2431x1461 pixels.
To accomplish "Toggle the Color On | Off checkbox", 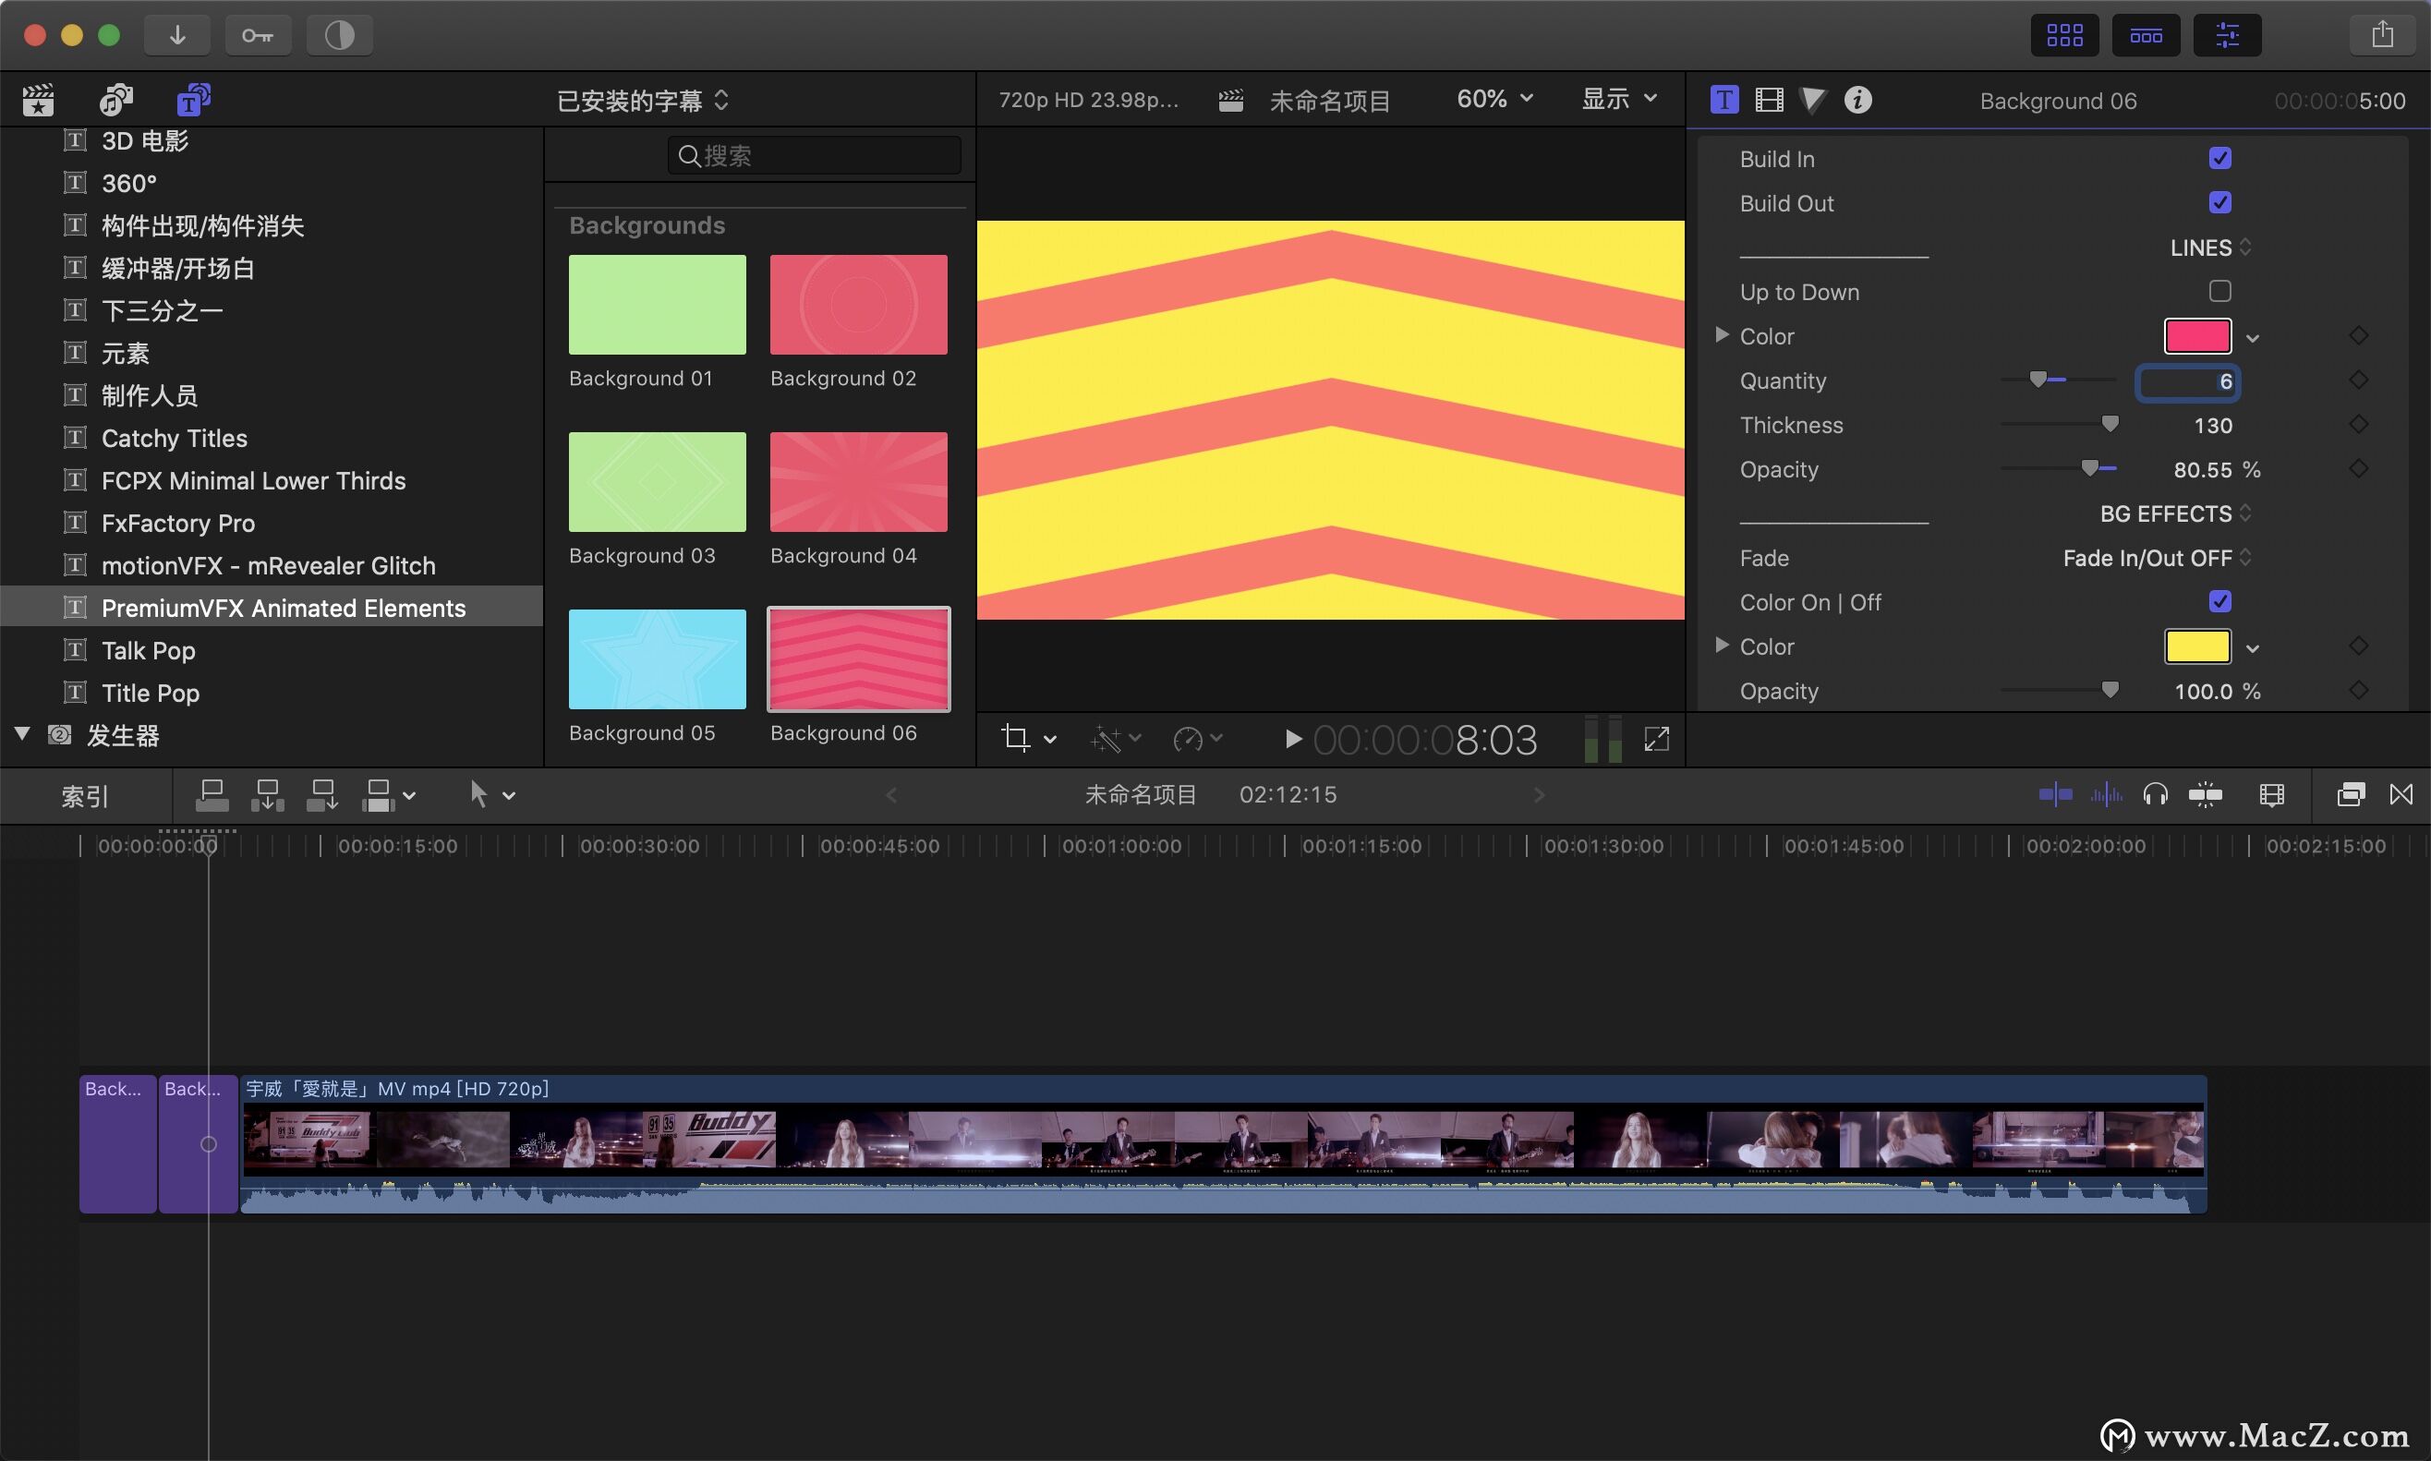I will point(2219,601).
